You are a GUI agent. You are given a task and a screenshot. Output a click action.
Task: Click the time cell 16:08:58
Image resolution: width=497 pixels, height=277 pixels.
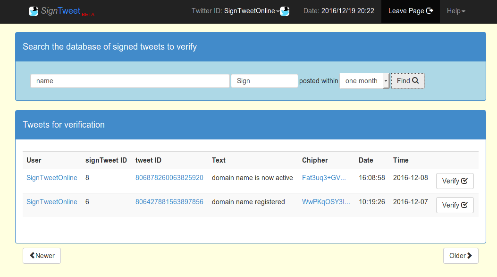pos(372,178)
